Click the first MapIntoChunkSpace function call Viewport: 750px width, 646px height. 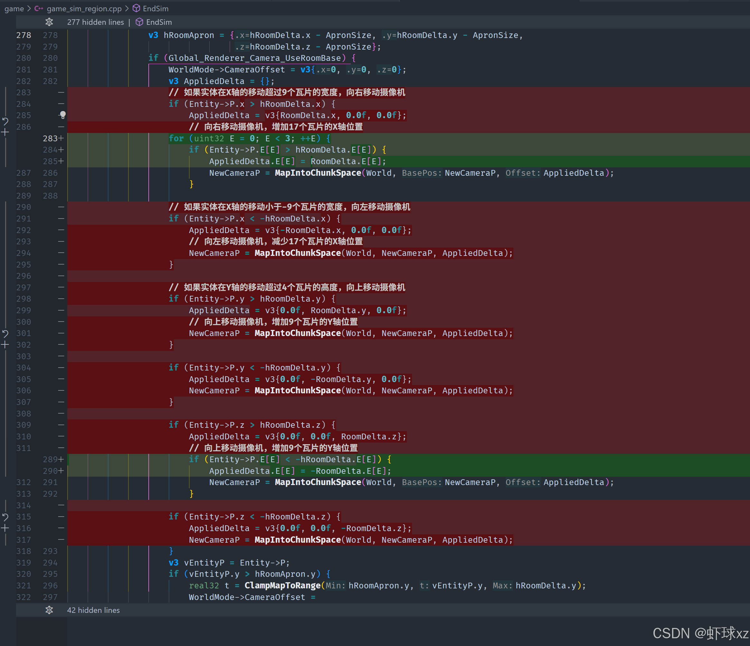318,173
